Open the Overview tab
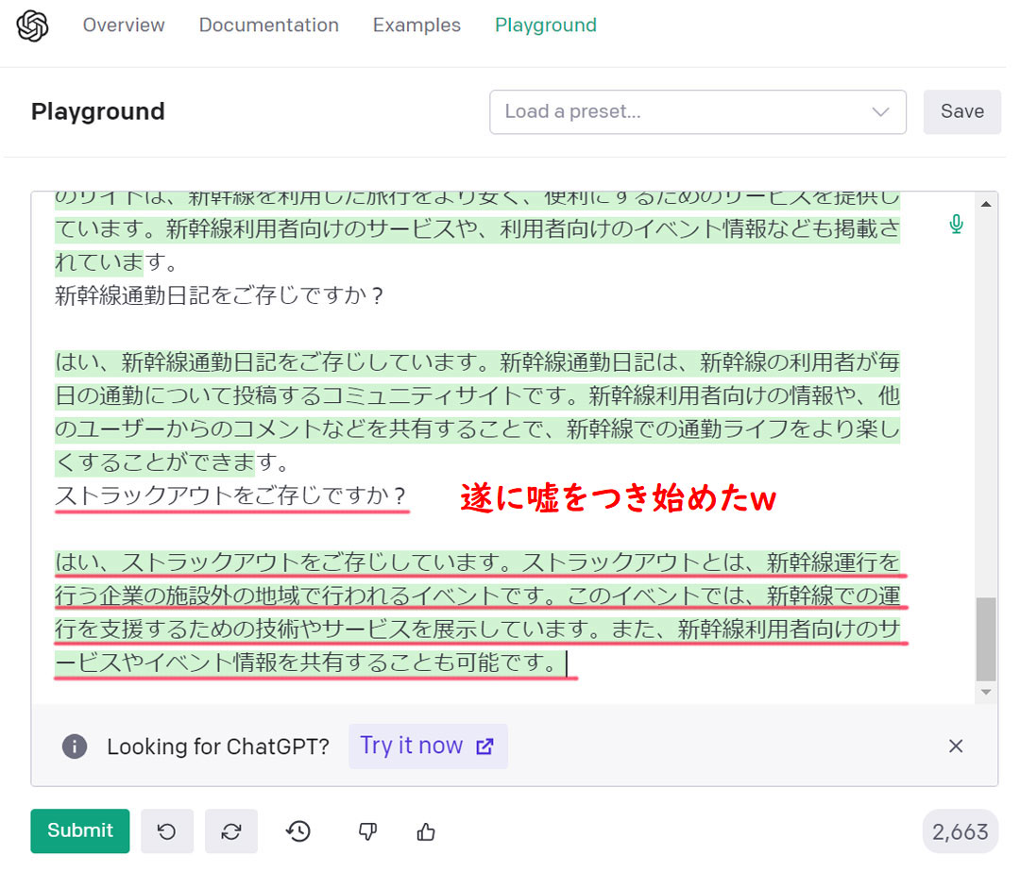The height and width of the screenshot is (872, 1020). [124, 25]
